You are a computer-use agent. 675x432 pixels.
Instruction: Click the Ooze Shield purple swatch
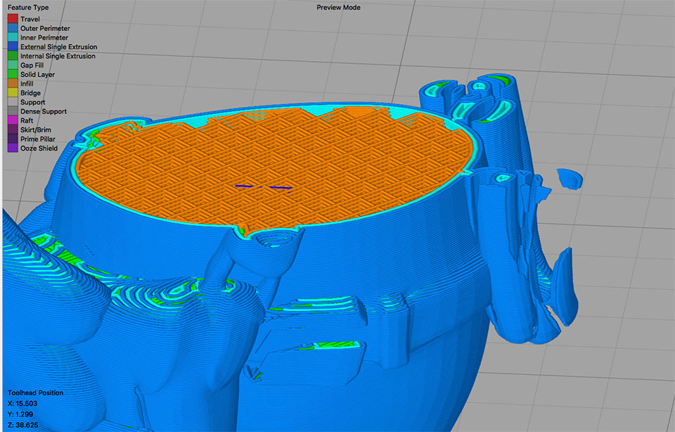tap(13, 148)
